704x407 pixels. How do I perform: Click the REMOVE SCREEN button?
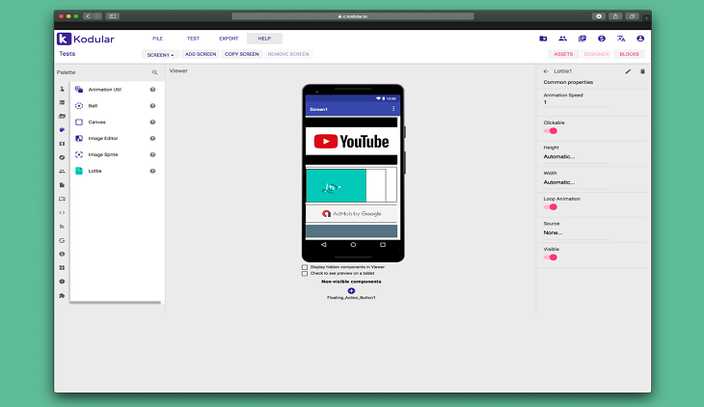coord(288,54)
